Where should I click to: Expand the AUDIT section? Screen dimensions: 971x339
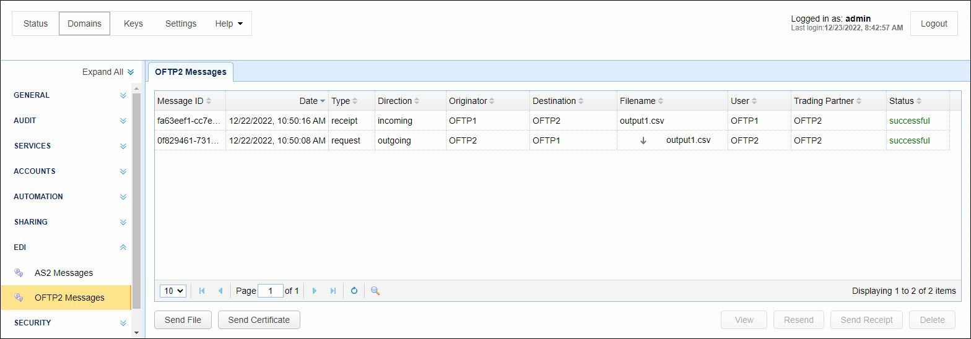pyautogui.click(x=123, y=121)
